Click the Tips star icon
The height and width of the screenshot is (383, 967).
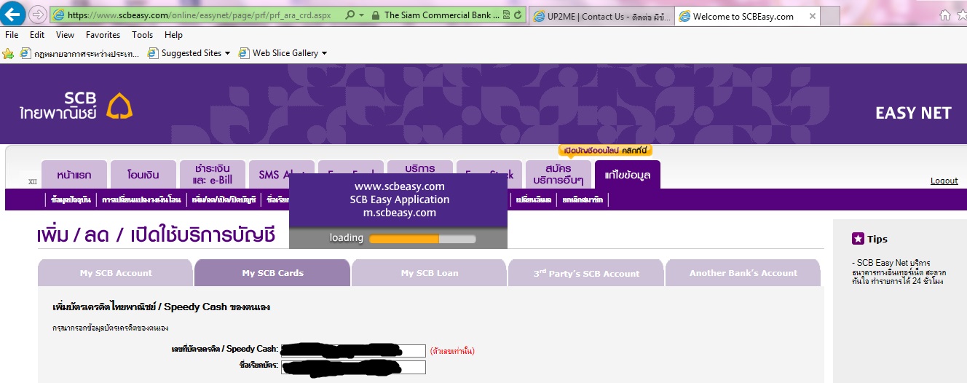click(858, 239)
